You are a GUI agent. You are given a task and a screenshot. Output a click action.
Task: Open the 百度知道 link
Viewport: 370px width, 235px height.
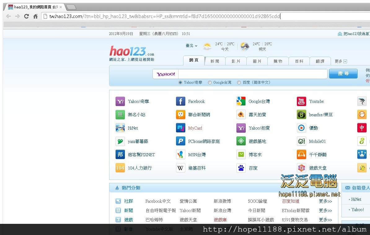pyautogui.click(x=291, y=201)
